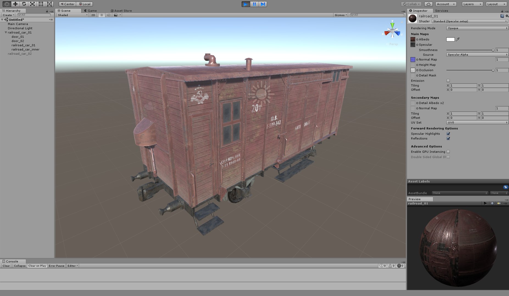
Task: Click the Step frame button
Action: 263,4
